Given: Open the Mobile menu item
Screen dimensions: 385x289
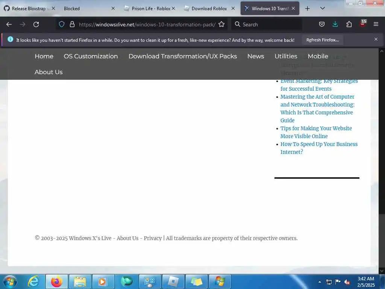Looking at the screenshot, I should pyautogui.click(x=318, y=56).
